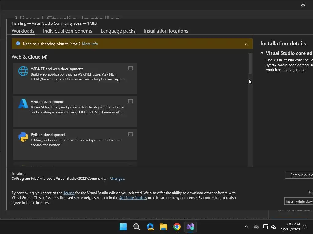Switch to the Individual components tab
The width and height of the screenshot is (313, 234).
click(x=68, y=31)
